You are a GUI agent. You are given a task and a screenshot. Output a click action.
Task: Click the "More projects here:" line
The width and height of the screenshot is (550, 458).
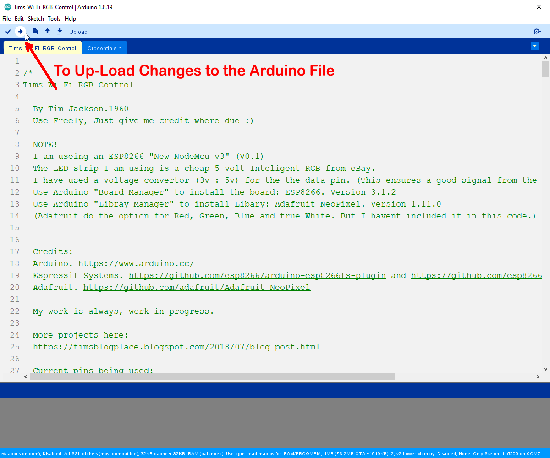(x=81, y=335)
